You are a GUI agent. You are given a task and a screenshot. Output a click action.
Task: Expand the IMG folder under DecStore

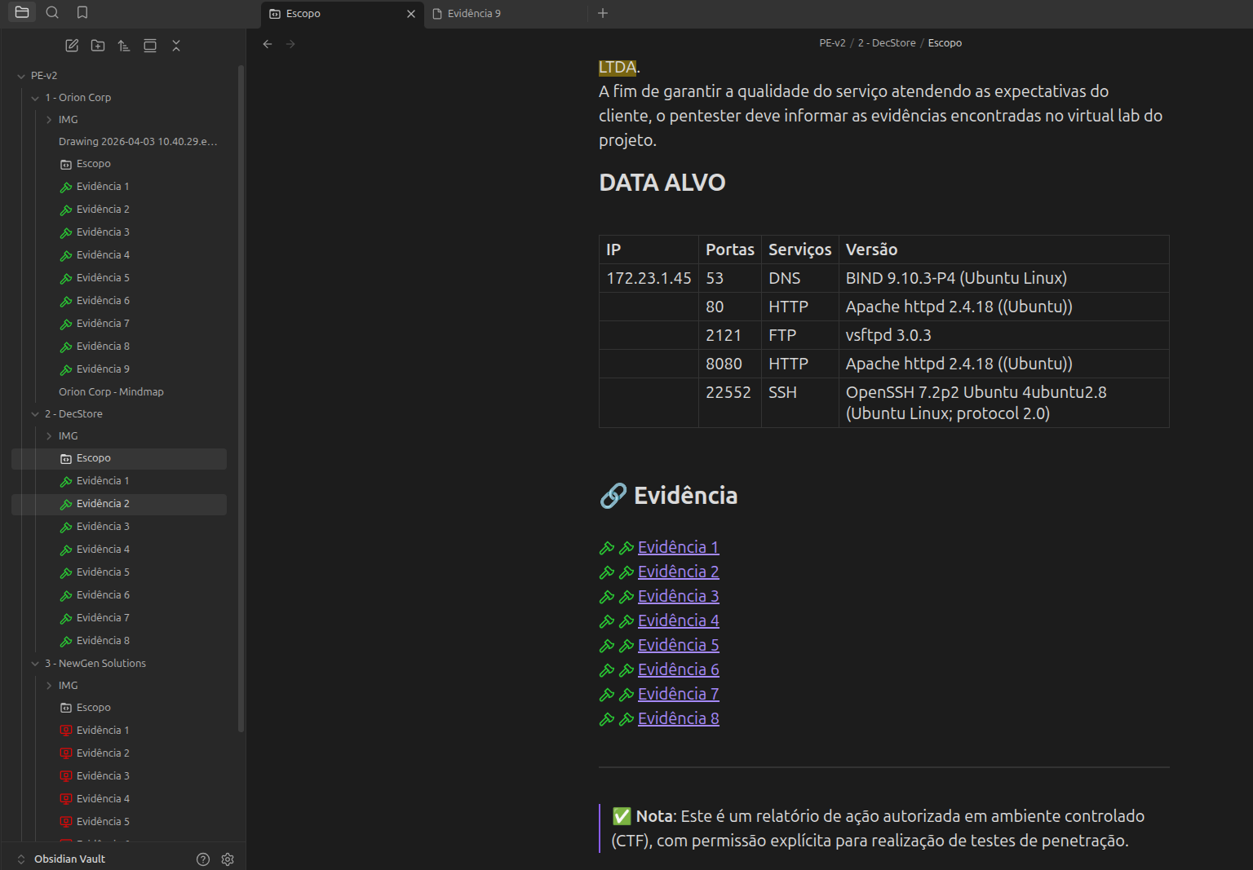click(49, 436)
